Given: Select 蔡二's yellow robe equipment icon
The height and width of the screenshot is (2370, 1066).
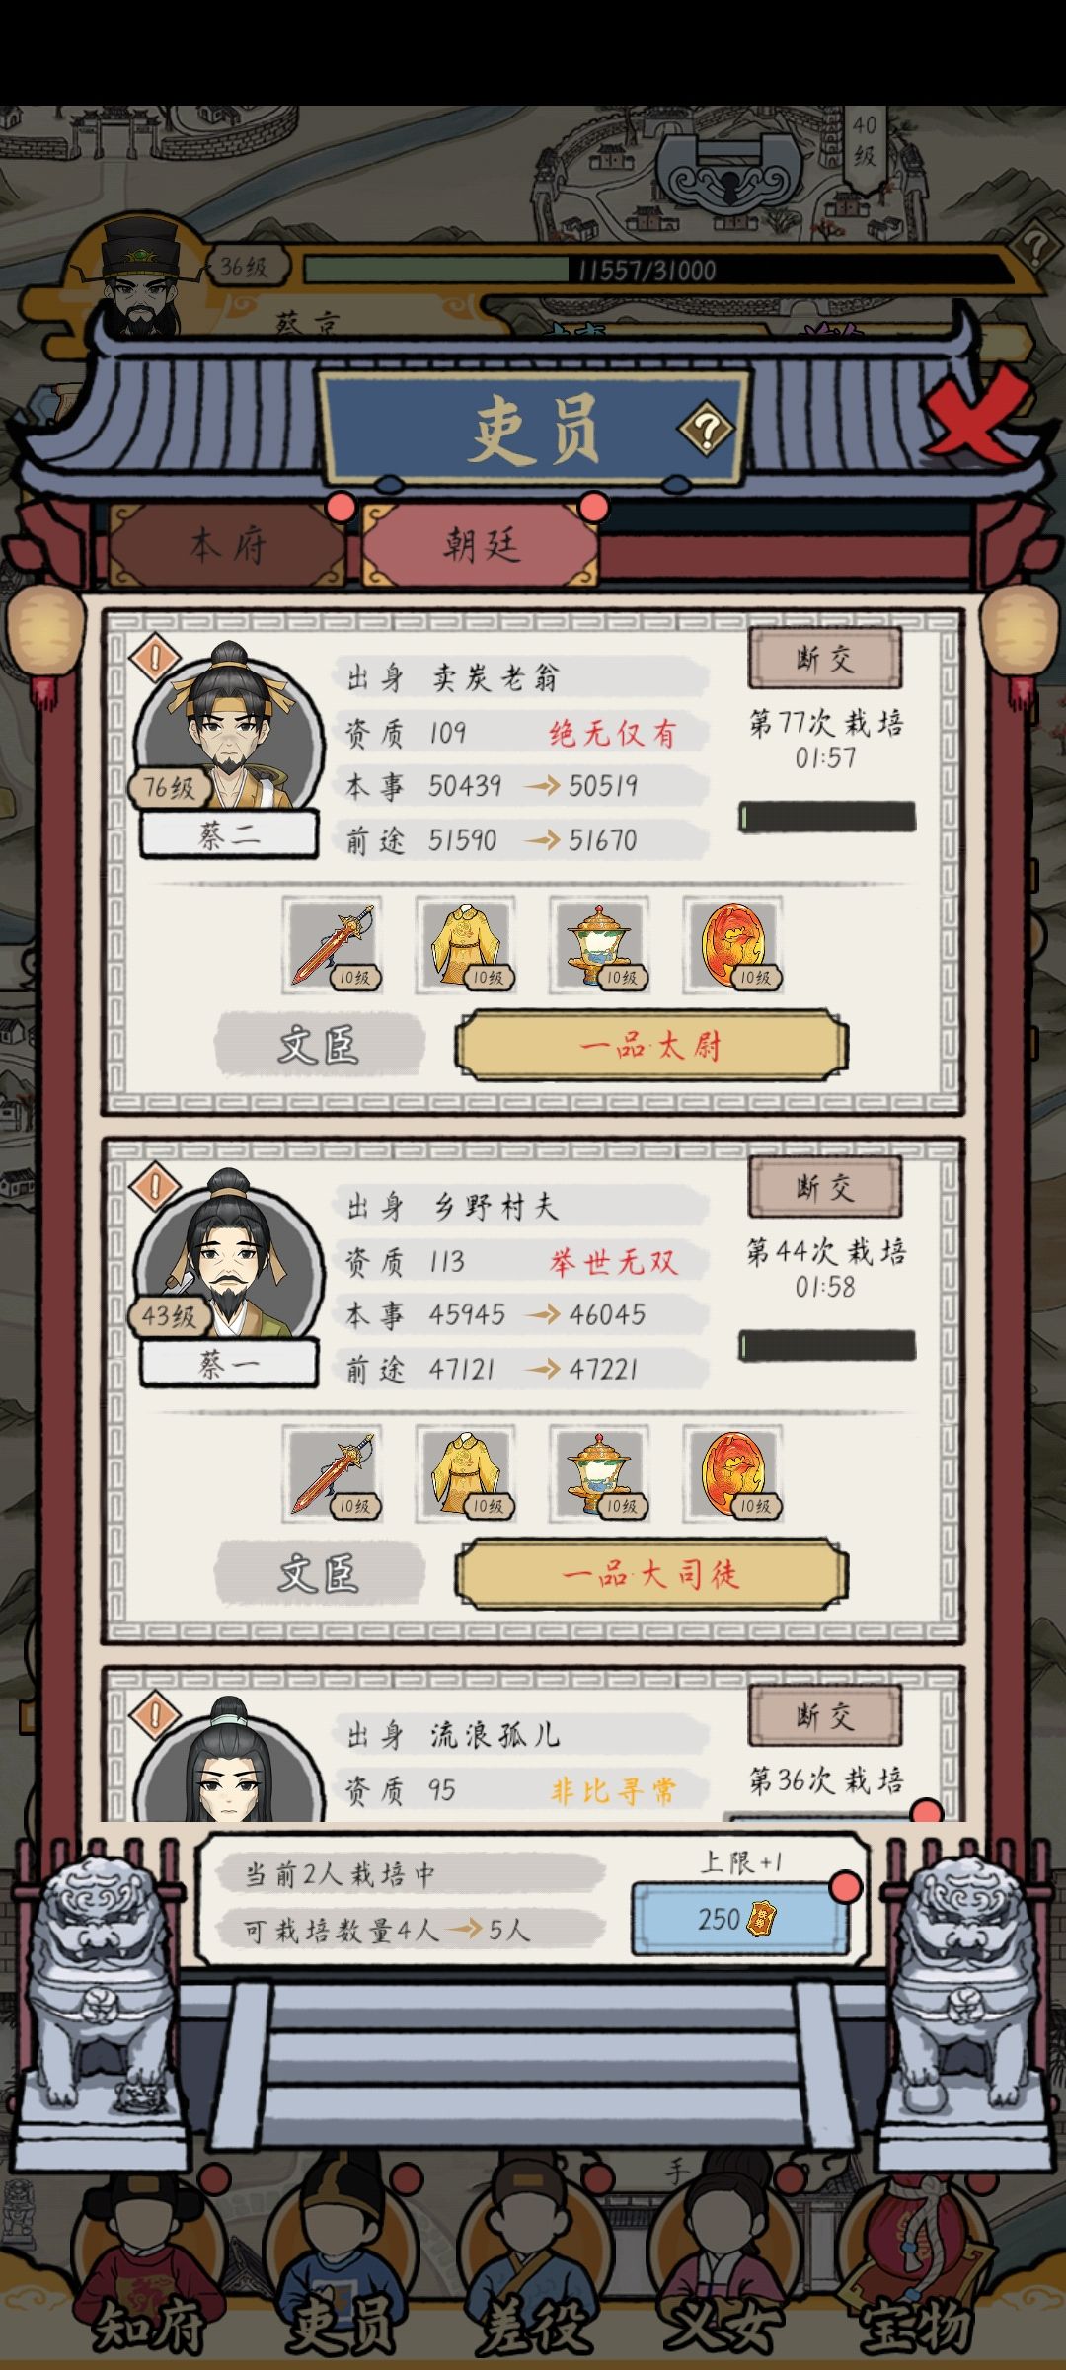Looking at the screenshot, I should [466, 944].
